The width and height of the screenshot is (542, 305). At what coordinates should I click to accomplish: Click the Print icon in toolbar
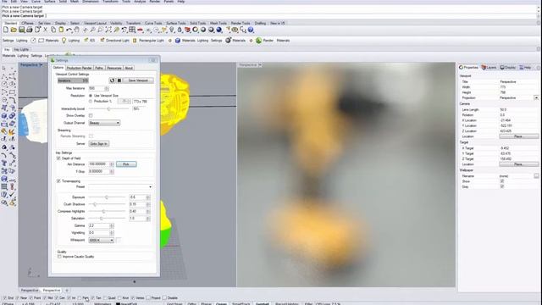[30, 30]
